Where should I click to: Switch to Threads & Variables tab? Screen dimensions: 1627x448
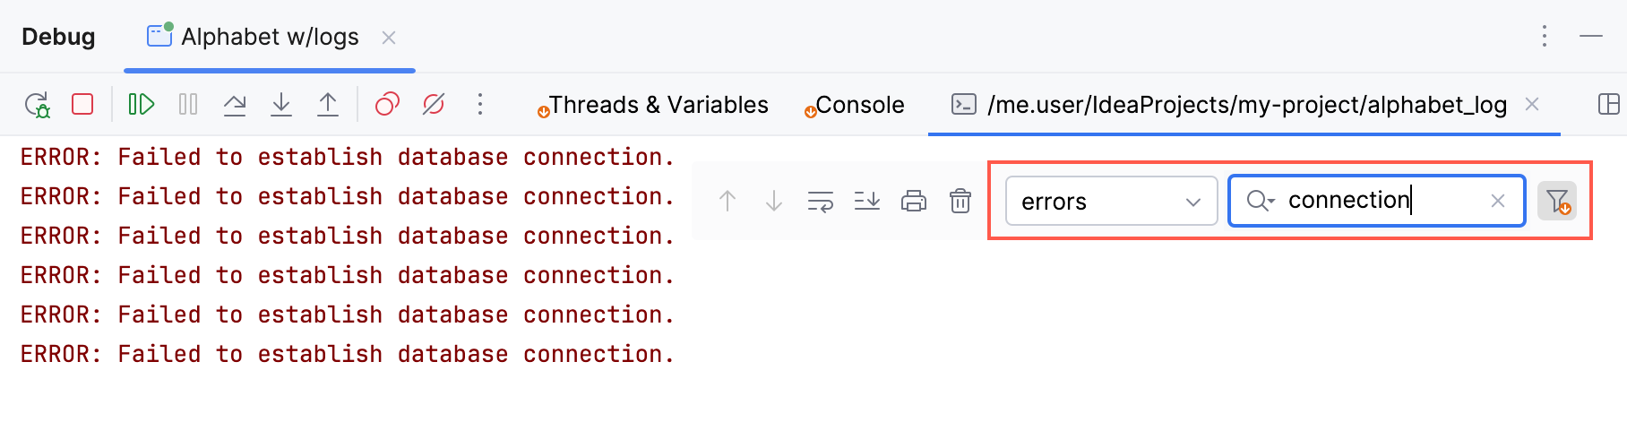click(658, 105)
